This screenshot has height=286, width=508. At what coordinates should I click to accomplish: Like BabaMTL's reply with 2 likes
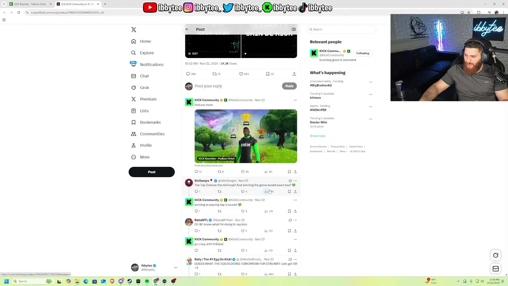(x=243, y=231)
